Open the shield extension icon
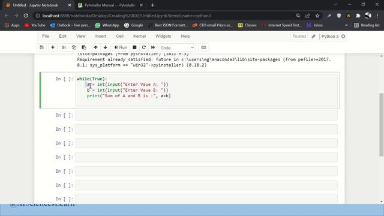The image size is (384, 216). pos(339,16)
